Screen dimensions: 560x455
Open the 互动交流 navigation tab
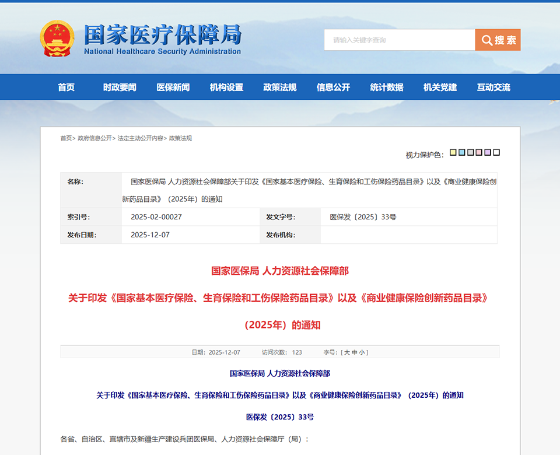point(495,86)
